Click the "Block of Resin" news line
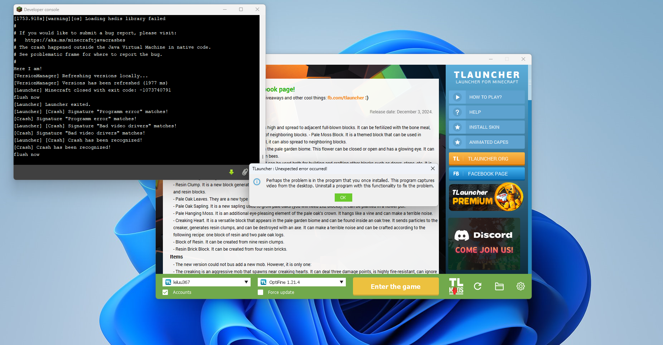This screenshot has width=663, height=345. [x=229, y=242]
